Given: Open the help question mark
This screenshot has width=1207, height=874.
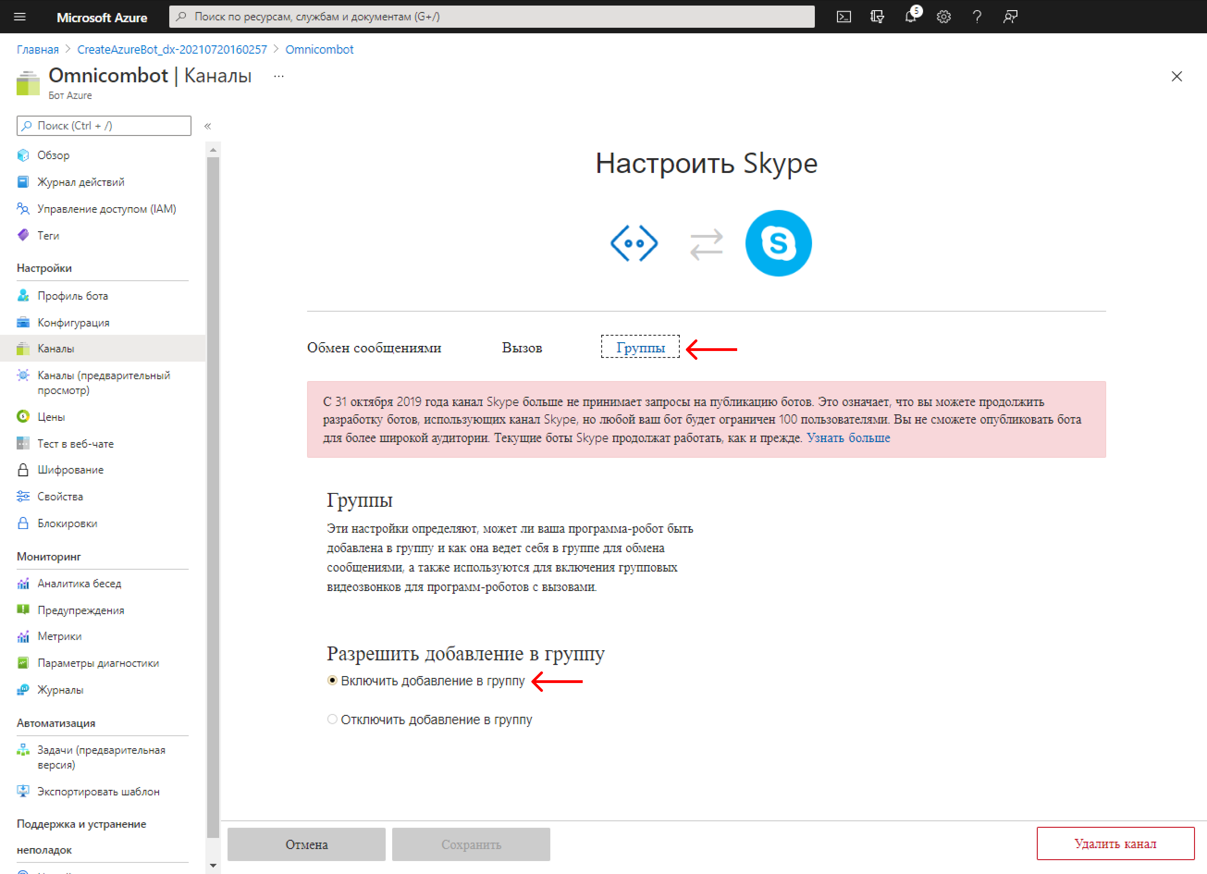Looking at the screenshot, I should 977,17.
